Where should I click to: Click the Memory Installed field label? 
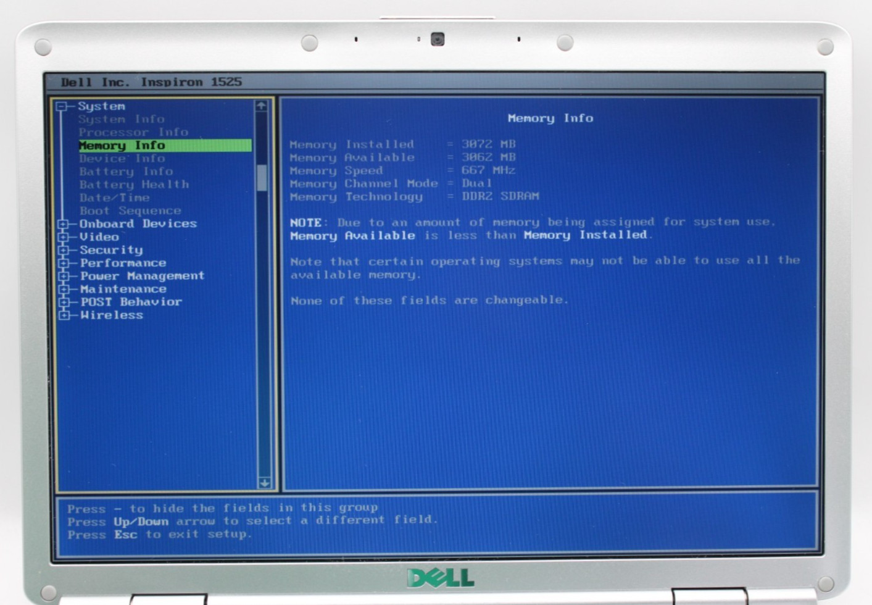352,144
